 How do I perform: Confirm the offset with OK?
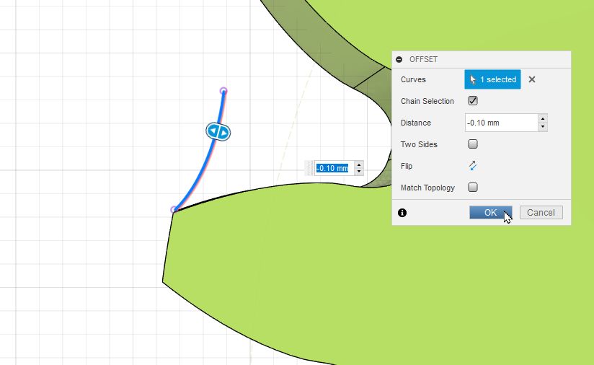tap(490, 212)
